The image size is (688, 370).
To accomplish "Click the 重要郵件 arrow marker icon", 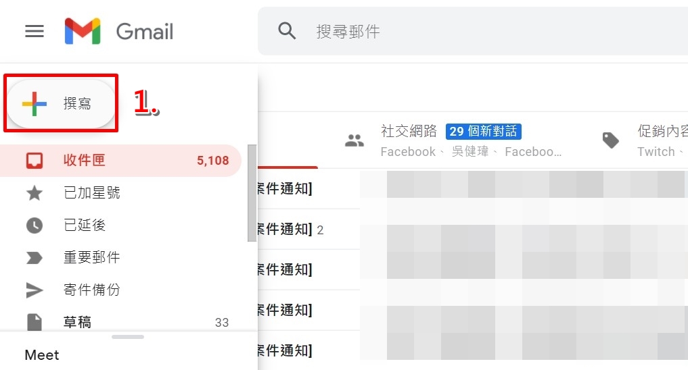I will pos(35,257).
